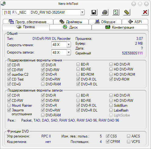The height and width of the screenshot is (149, 151).
Task: Select the Привод tab
Action: pos(26,27)
